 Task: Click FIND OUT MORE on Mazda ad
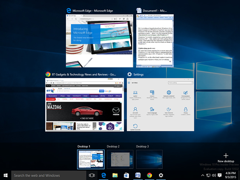pyautogui.click(x=87, y=118)
